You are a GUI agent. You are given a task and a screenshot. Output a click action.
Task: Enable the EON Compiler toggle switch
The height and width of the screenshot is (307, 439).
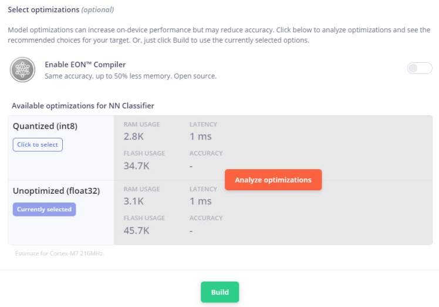[420, 69]
